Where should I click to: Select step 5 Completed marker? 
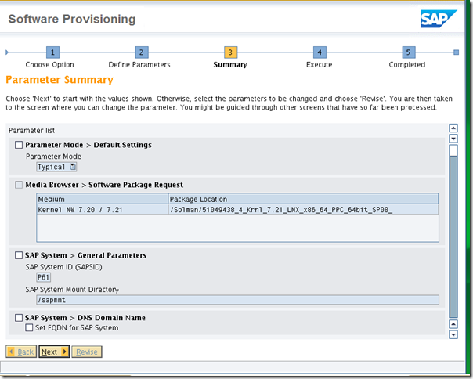point(409,52)
